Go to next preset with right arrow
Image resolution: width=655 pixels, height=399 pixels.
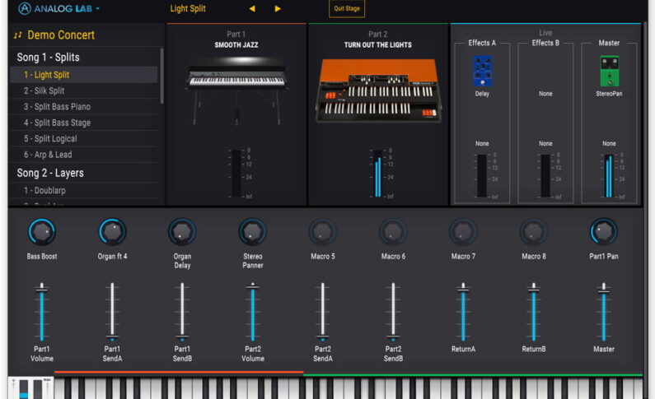[x=278, y=9]
